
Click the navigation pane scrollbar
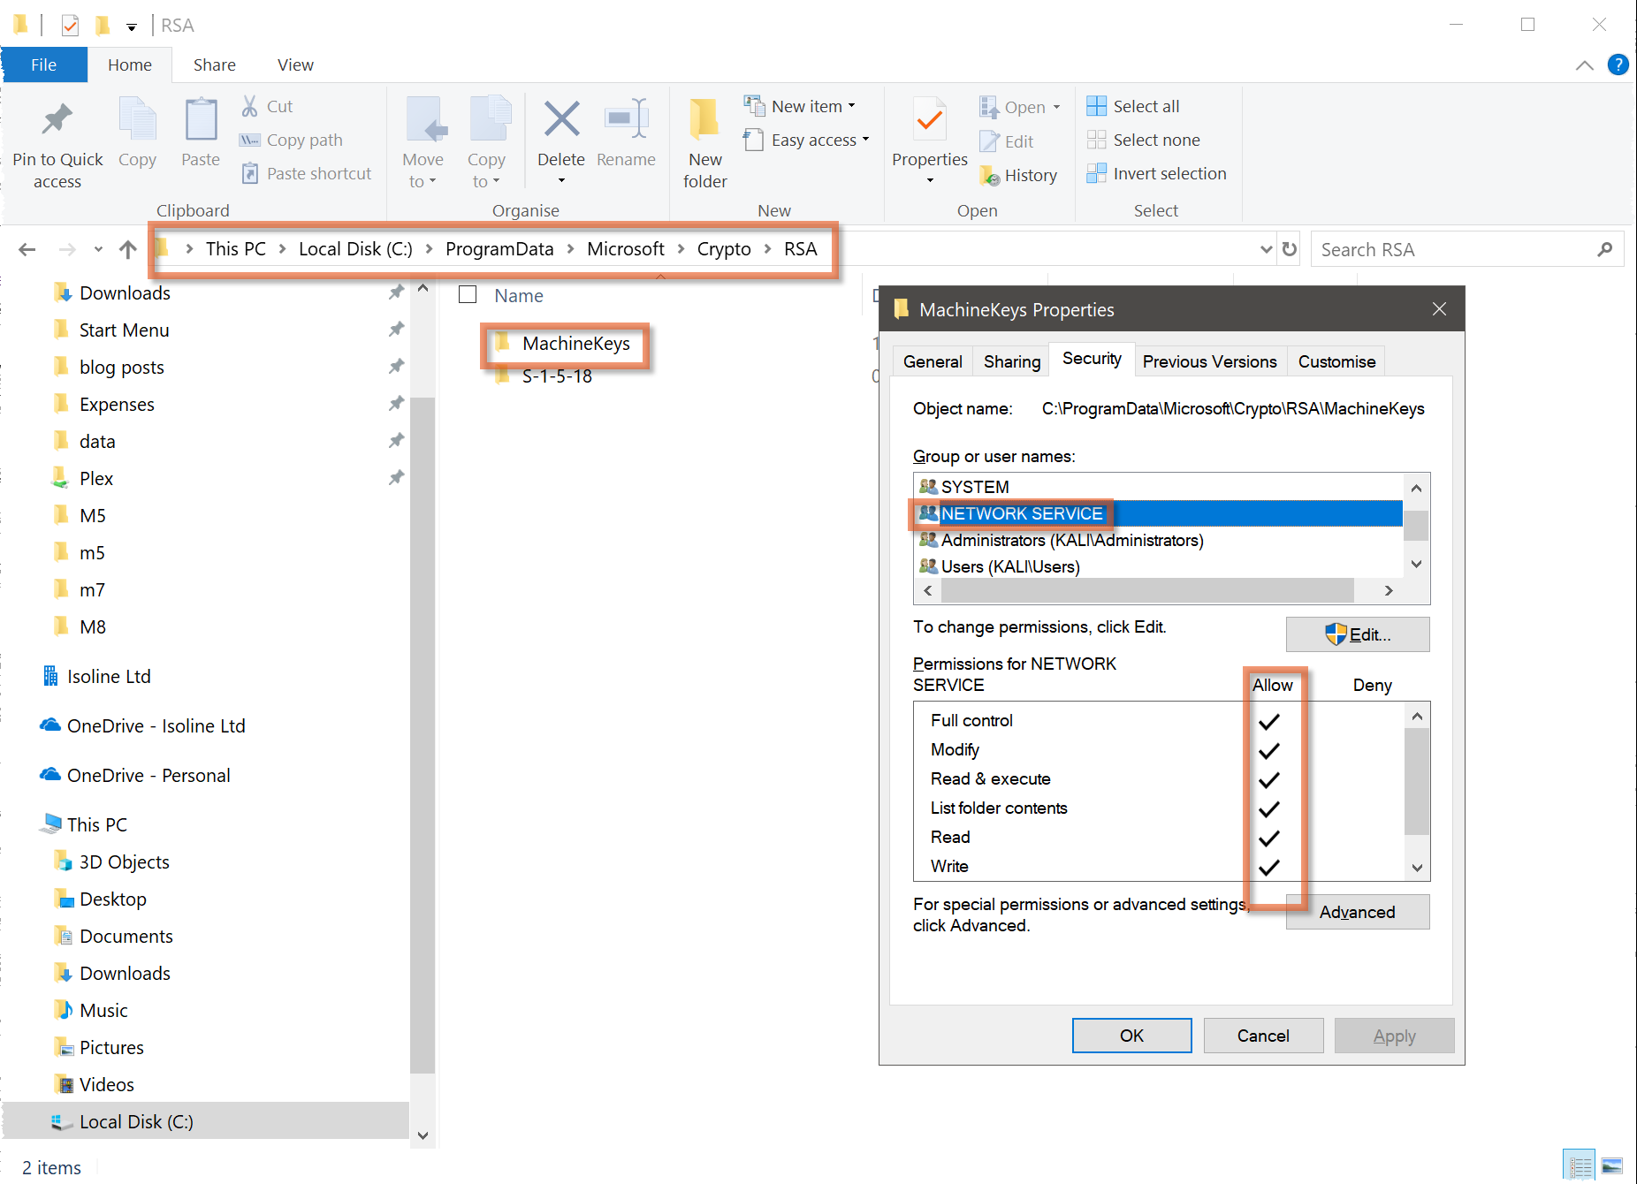click(423, 733)
